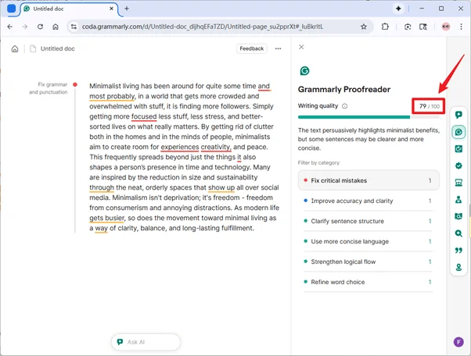Open the citation quote marks agent
471x356 pixels.
point(458,251)
